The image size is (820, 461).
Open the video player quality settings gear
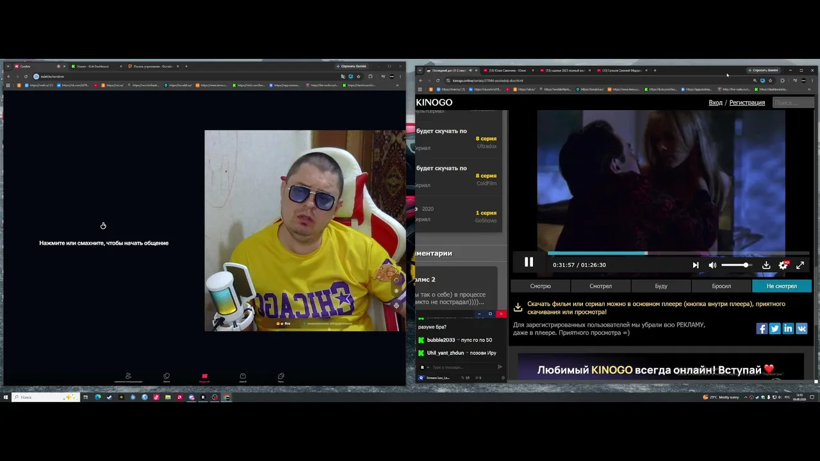pos(783,265)
